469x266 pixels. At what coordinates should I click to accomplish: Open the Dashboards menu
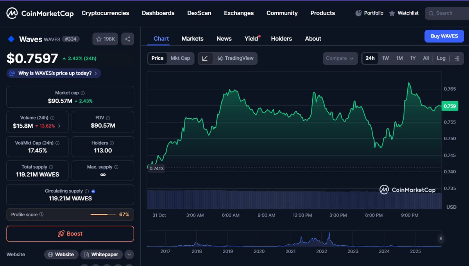click(158, 13)
